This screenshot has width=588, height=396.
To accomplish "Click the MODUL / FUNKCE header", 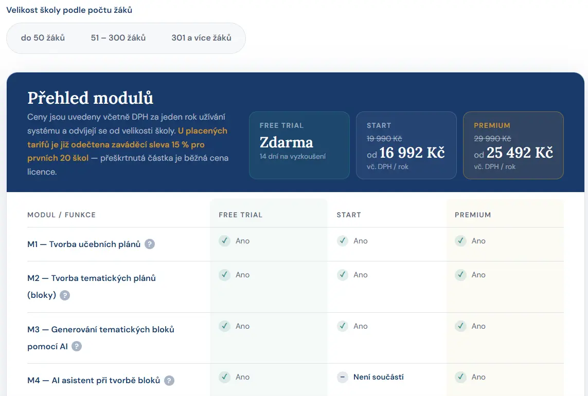I will (62, 215).
